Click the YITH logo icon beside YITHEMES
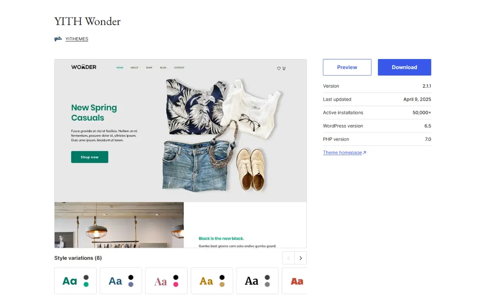Image resolution: width=485 pixels, height=303 pixels. pos(58,39)
